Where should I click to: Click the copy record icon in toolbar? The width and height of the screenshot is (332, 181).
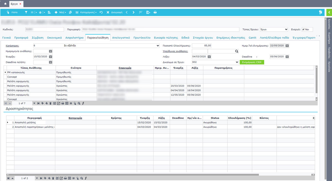pyautogui.click(x=70, y=12)
